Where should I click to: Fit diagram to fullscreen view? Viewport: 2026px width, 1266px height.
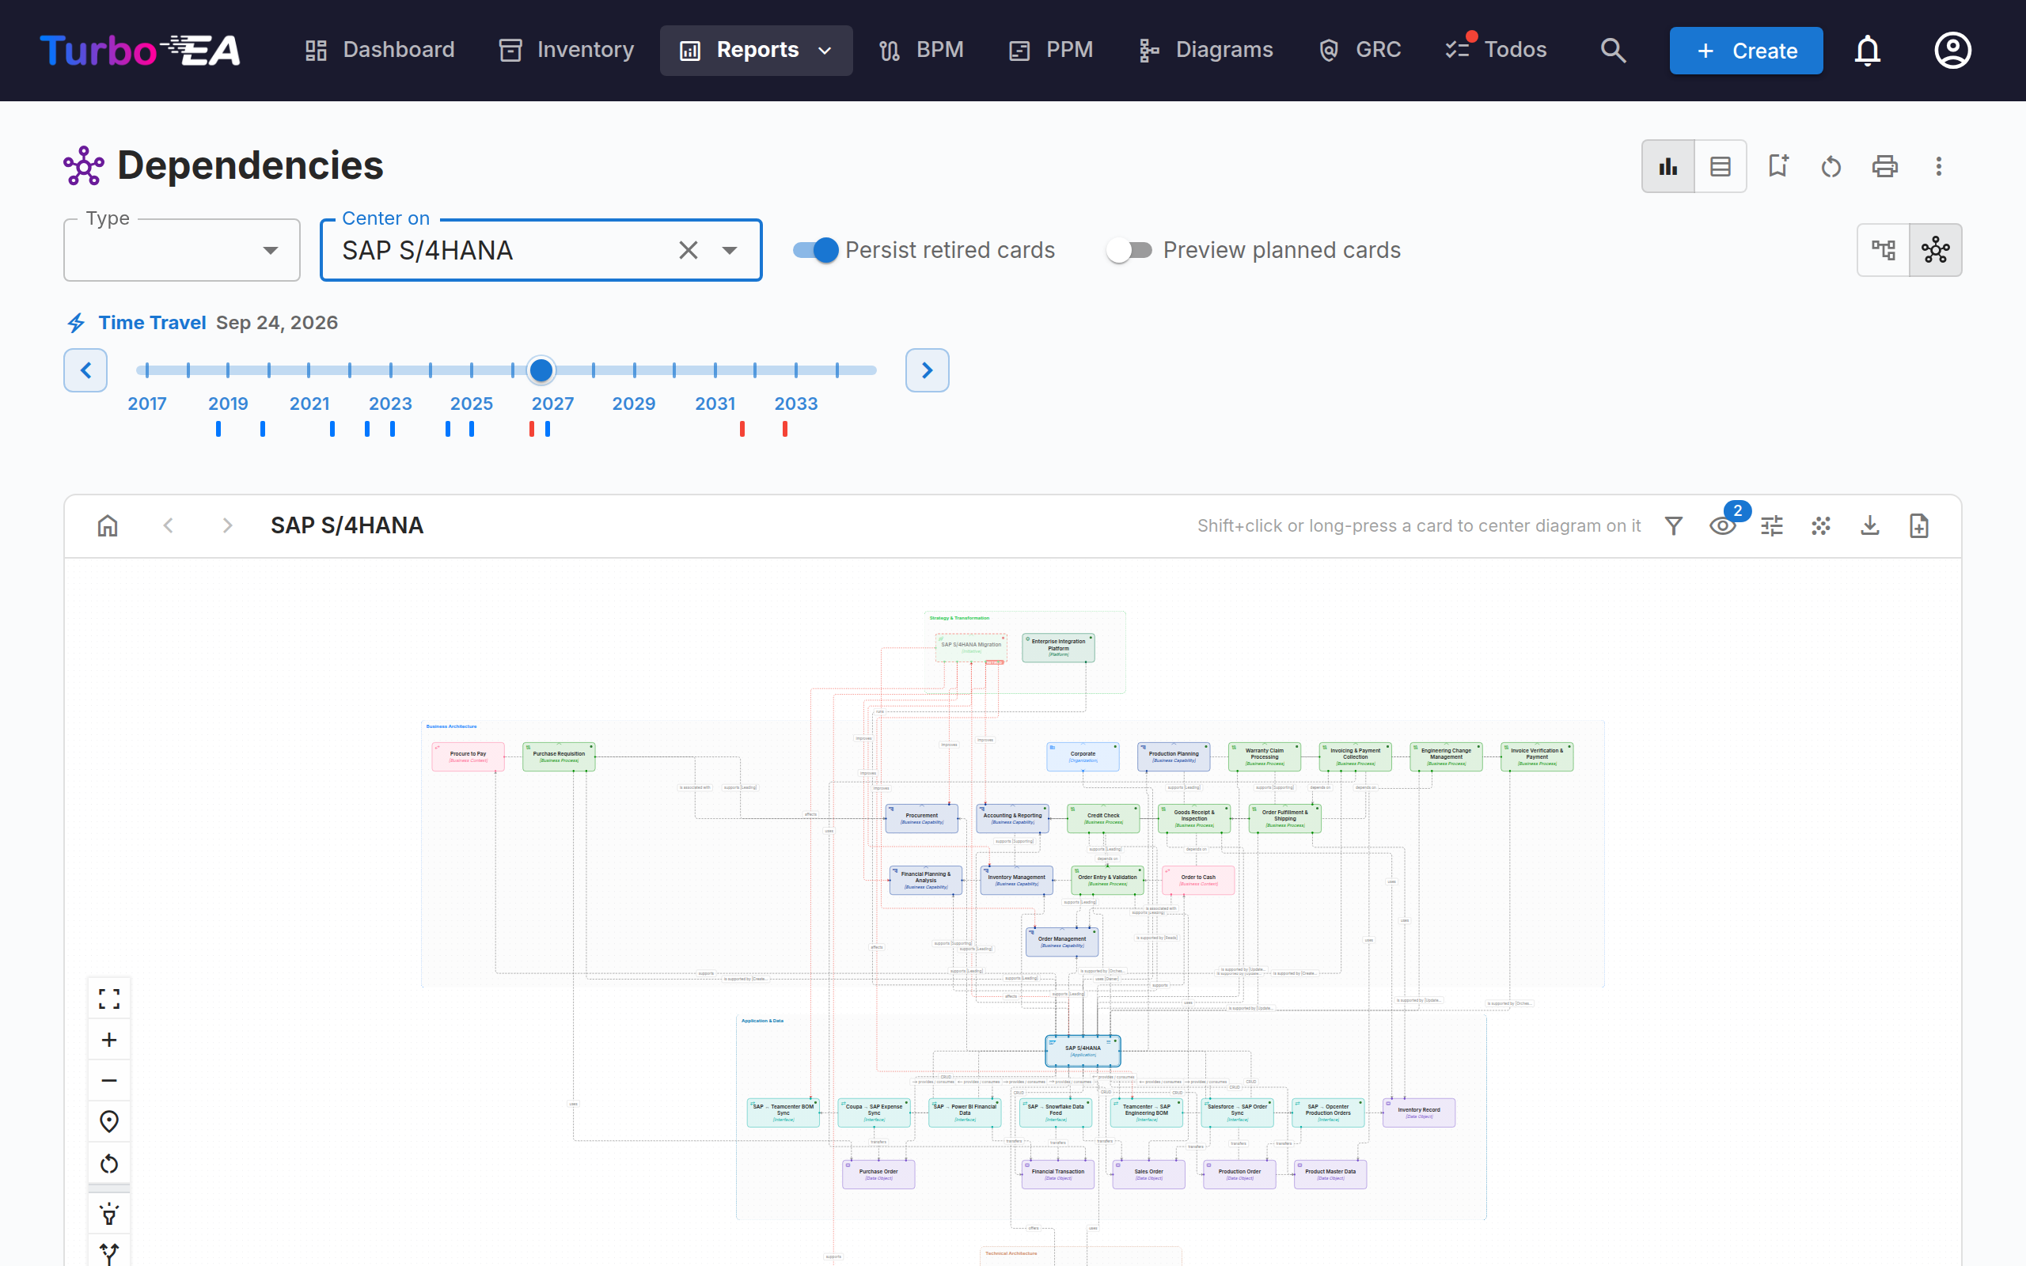coord(109,998)
